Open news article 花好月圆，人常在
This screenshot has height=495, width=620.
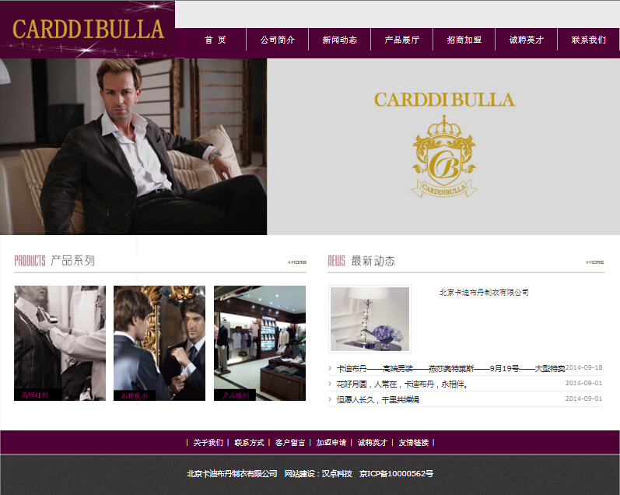pos(402,384)
